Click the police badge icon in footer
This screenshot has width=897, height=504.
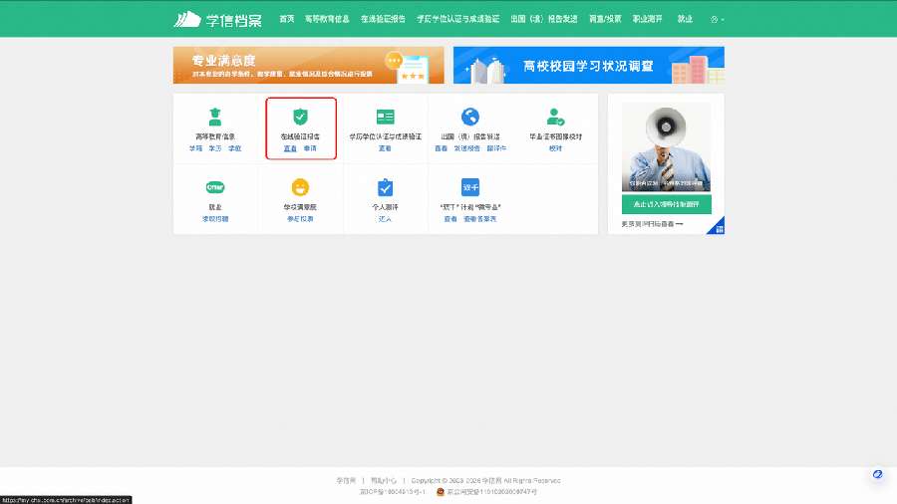[x=440, y=491]
